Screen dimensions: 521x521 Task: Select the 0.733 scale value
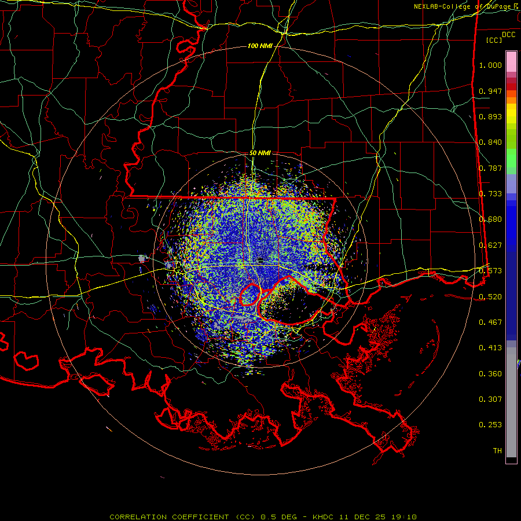pos(490,194)
